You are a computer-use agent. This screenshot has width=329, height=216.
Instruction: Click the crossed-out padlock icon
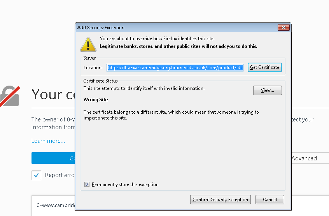tap(9, 96)
